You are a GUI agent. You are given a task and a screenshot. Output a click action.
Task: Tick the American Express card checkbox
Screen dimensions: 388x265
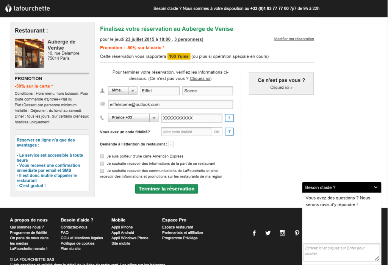[x=102, y=156]
